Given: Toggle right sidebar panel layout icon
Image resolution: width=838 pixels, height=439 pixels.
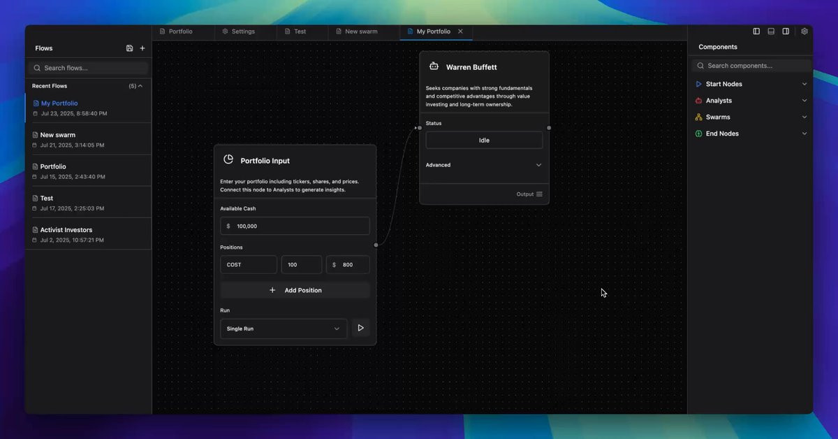Looking at the screenshot, I should [x=786, y=31].
